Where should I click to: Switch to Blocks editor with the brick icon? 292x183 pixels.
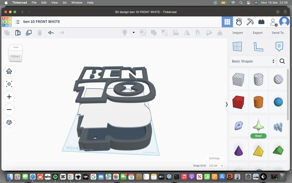[261, 22]
